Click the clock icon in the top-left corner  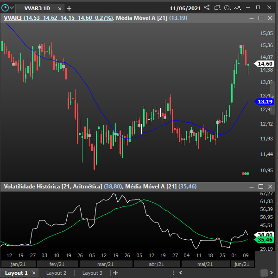coord(5,8)
